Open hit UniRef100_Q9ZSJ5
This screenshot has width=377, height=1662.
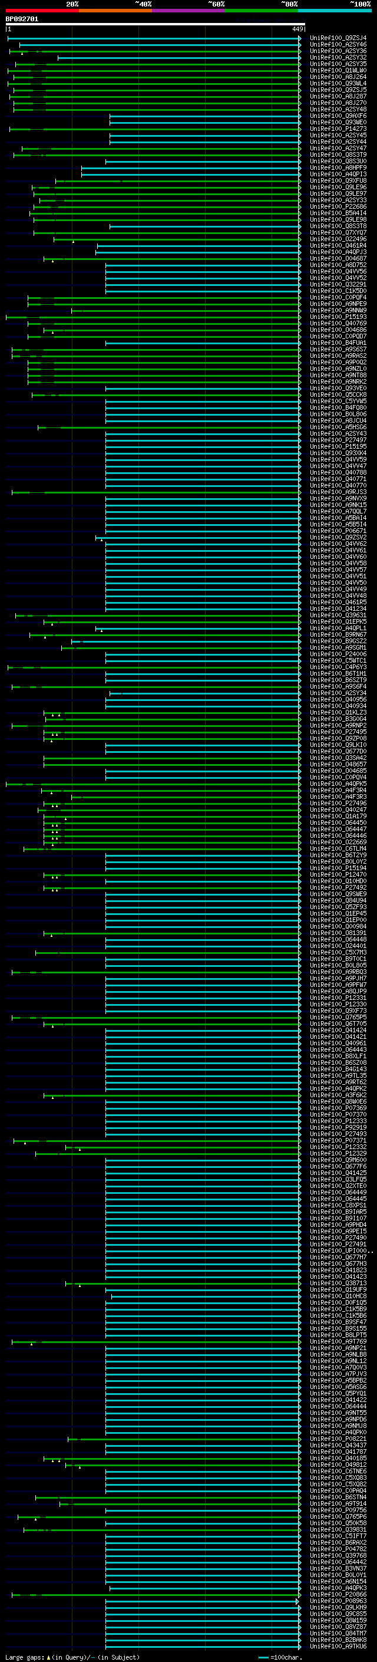338,90
